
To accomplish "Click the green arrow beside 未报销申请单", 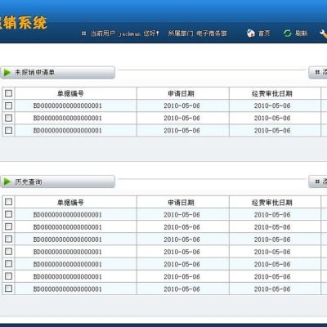I will pos(7,73).
